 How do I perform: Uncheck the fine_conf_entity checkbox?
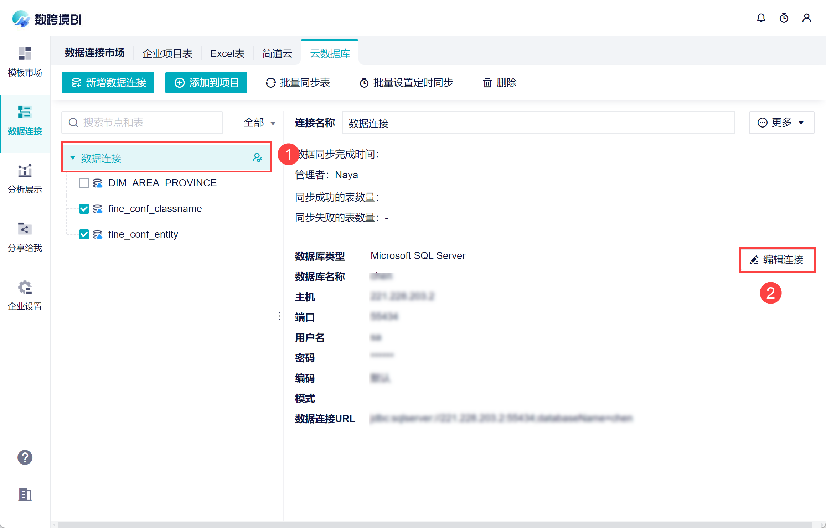pyautogui.click(x=84, y=234)
